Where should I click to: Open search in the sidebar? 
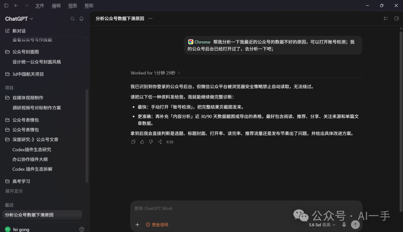pyautogui.click(x=73, y=19)
